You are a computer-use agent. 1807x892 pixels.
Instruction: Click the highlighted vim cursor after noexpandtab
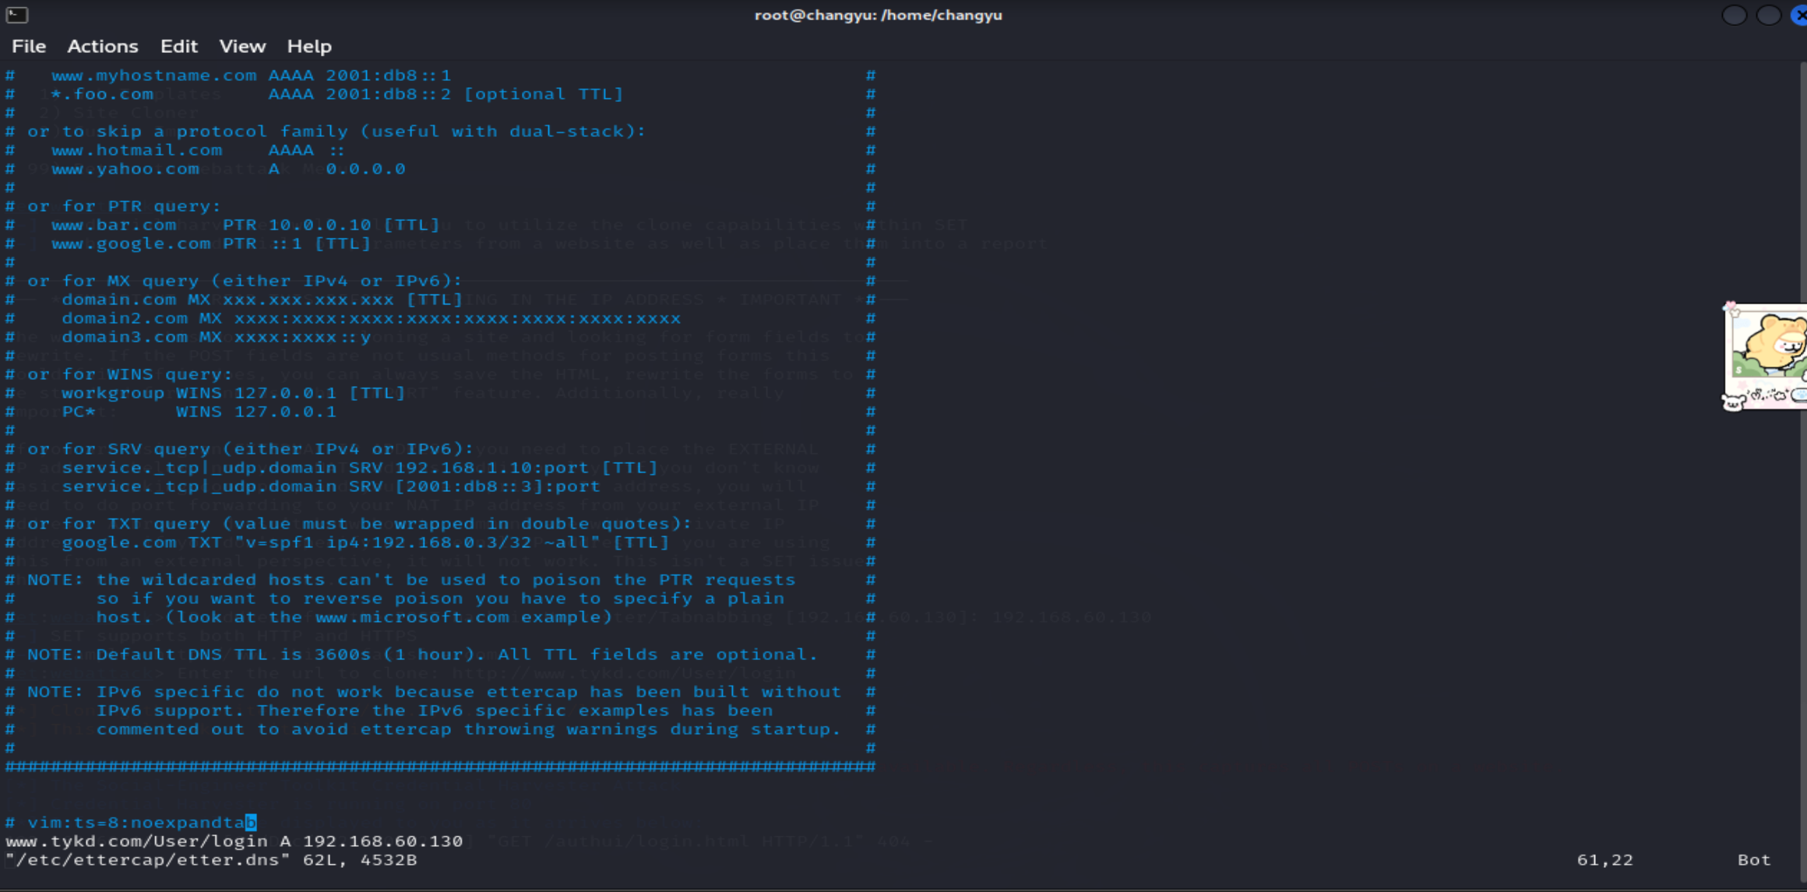[x=251, y=823]
